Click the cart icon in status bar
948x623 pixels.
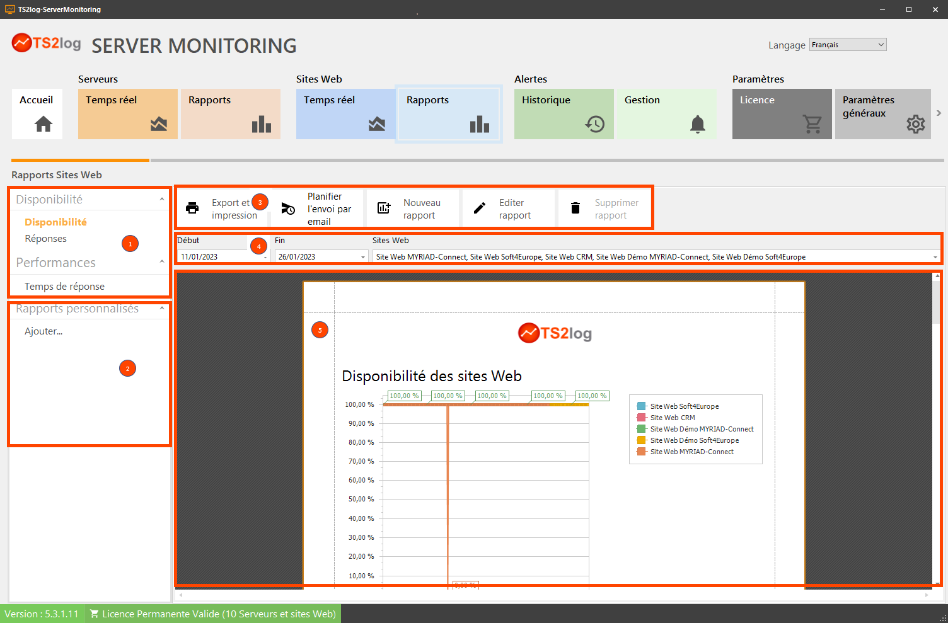coord(94,614)
